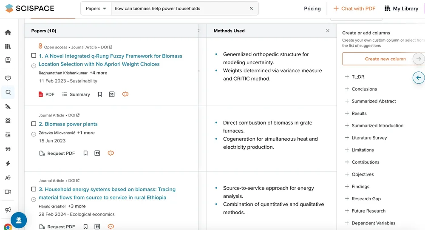425x230 pixels.
Task: Open the literature search sidebar icon
Action: click(8, 92)
